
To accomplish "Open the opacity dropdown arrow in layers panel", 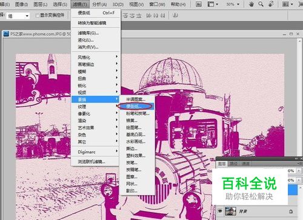I will coord(299,171).
